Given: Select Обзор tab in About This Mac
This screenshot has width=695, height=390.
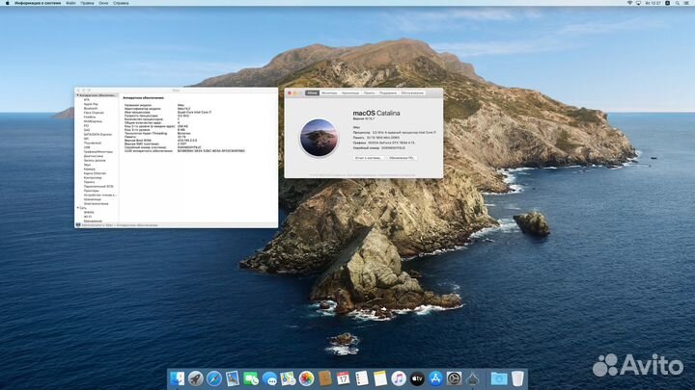Looking at the screenshot, I should [x=312, y=92].
